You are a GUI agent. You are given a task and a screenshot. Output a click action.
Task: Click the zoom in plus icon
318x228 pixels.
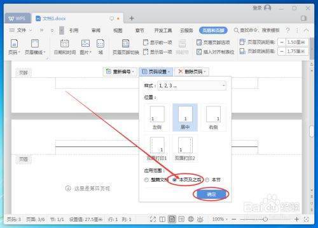pyautogui.click(x=296, y=219)
